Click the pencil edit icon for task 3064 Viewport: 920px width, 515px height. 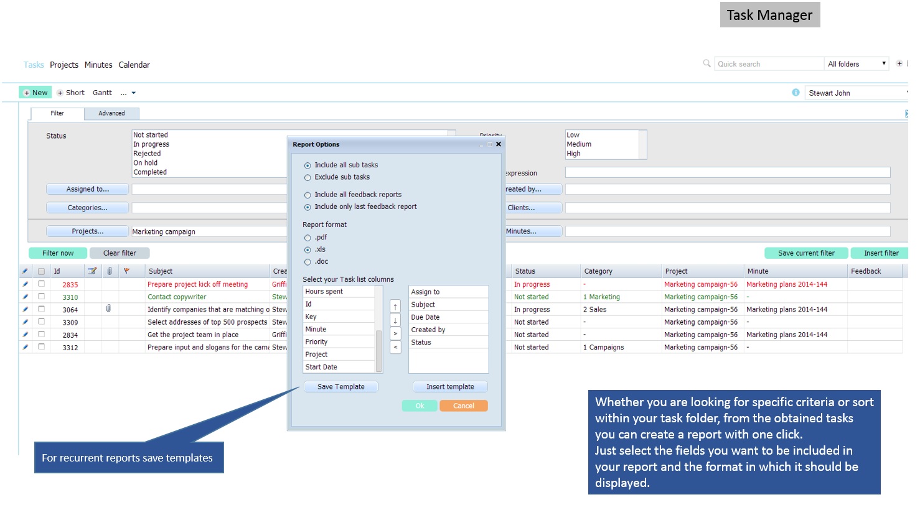26,309
